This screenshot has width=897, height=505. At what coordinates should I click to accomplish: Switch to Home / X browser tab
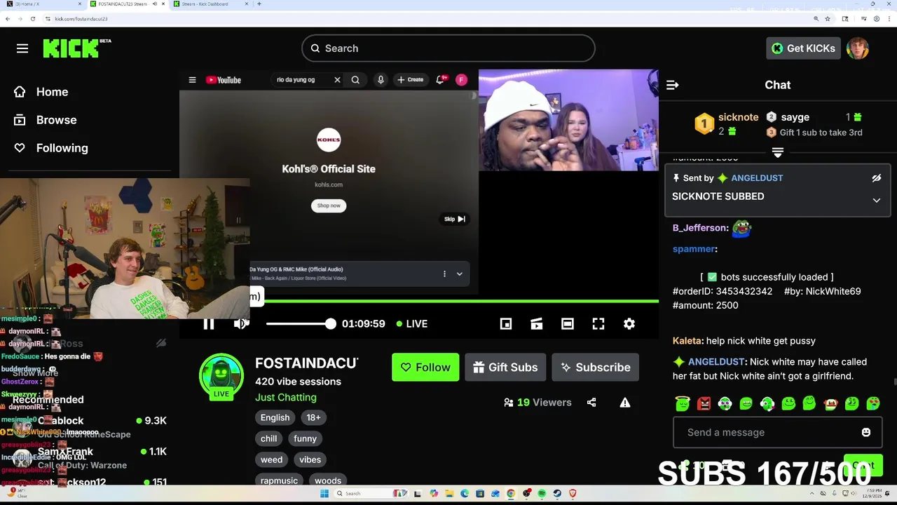tap(43, 4)
